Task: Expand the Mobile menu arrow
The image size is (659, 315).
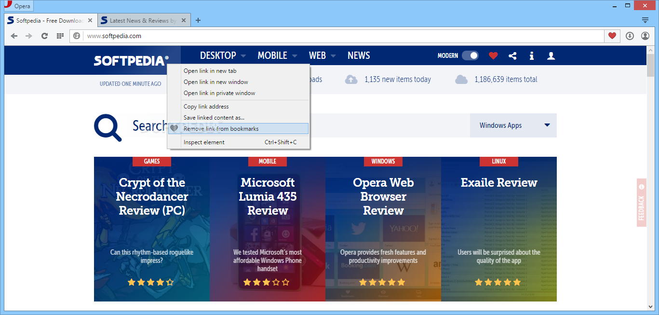Action: (x=295, y=56)
